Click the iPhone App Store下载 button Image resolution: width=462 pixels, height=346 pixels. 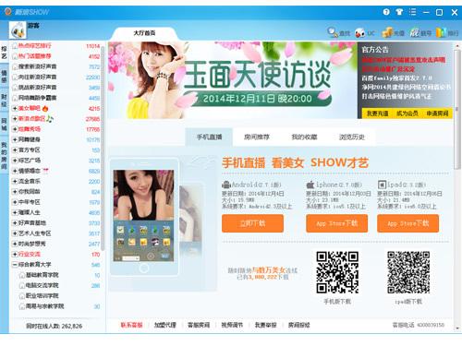(x=336, y=223)
